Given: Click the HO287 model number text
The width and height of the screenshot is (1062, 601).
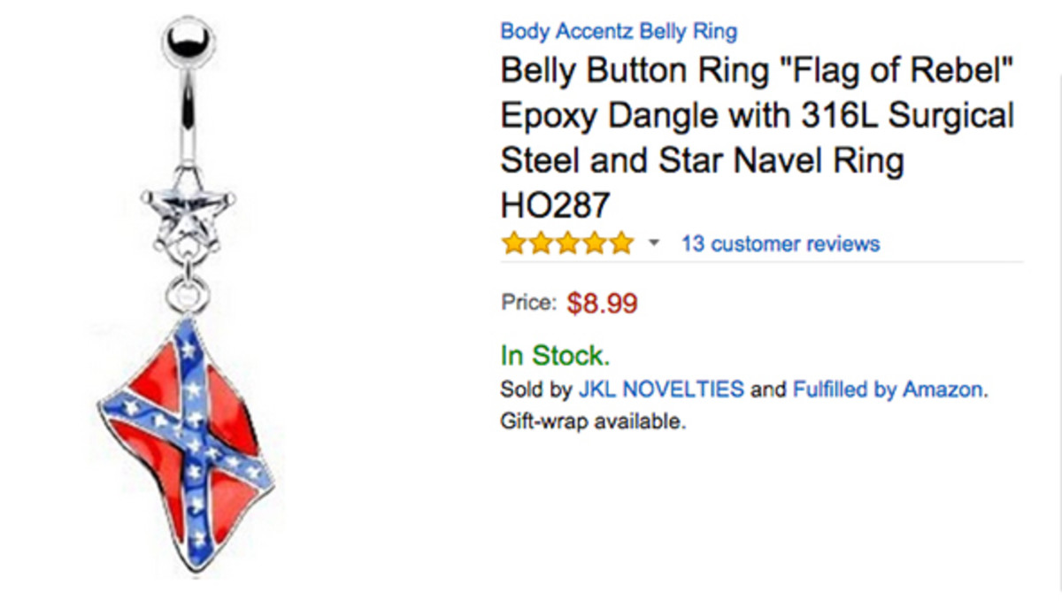Looking at the screenshot, I should click(555, 205).
